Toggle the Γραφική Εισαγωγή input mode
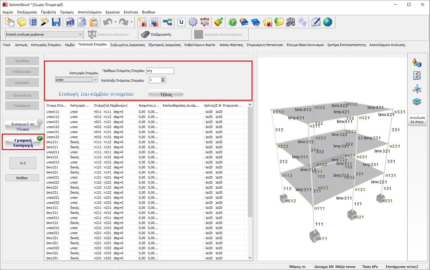Screen dimensions: 430x270 click(x=23, y=143)
